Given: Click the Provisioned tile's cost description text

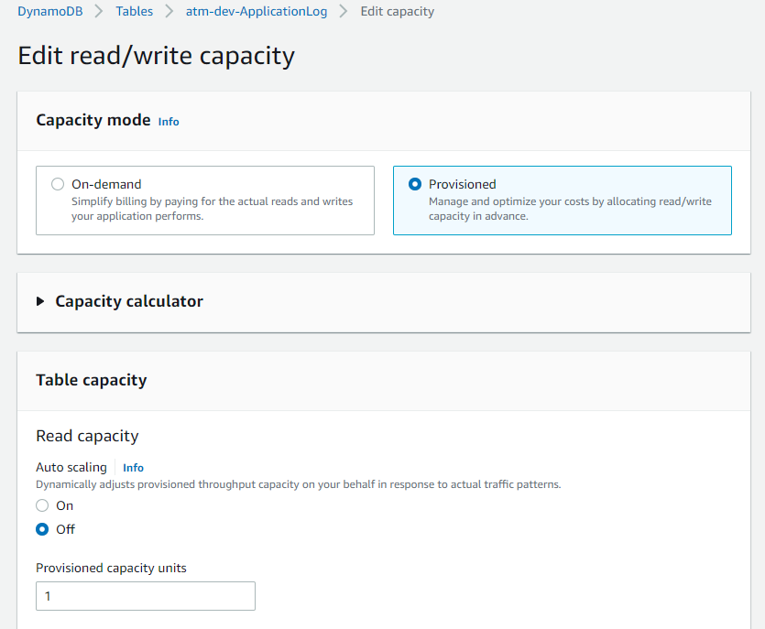Looking at the screenshot, I should point(569,209).
